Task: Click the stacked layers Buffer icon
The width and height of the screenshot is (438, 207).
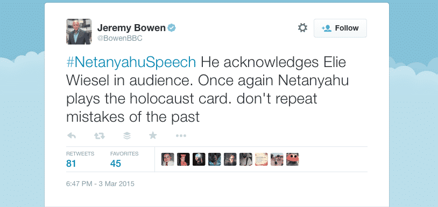Action: [127, 136]
